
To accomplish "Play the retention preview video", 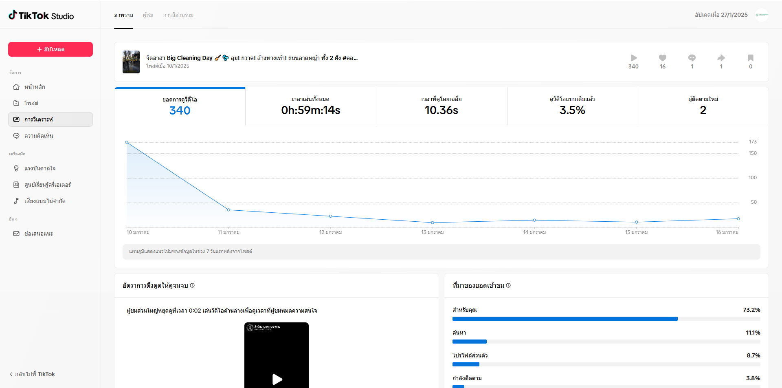I will click(x=277, y=379).
